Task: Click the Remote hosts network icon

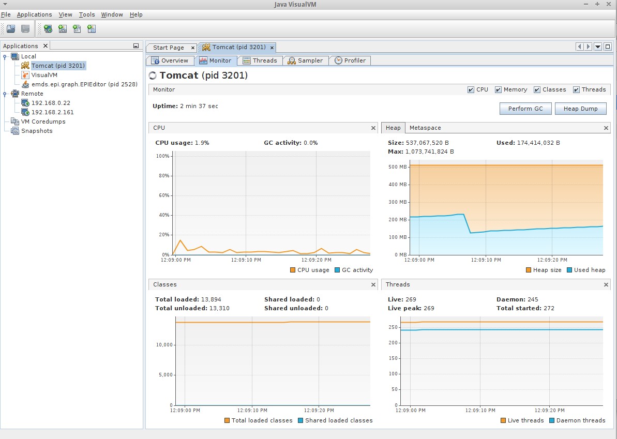Action: (15, 94)
